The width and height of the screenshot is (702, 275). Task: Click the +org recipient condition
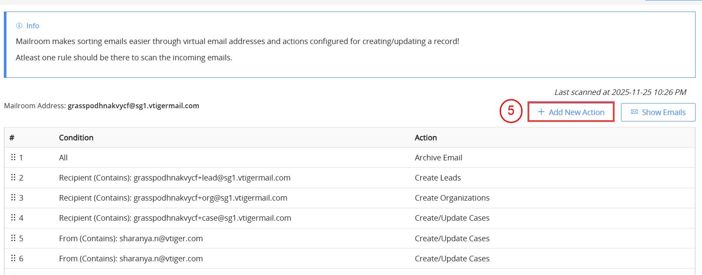173,198
